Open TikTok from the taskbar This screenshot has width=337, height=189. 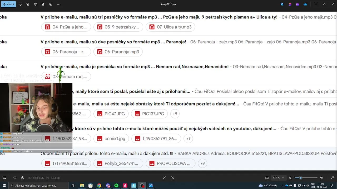(x=125, y=186)
